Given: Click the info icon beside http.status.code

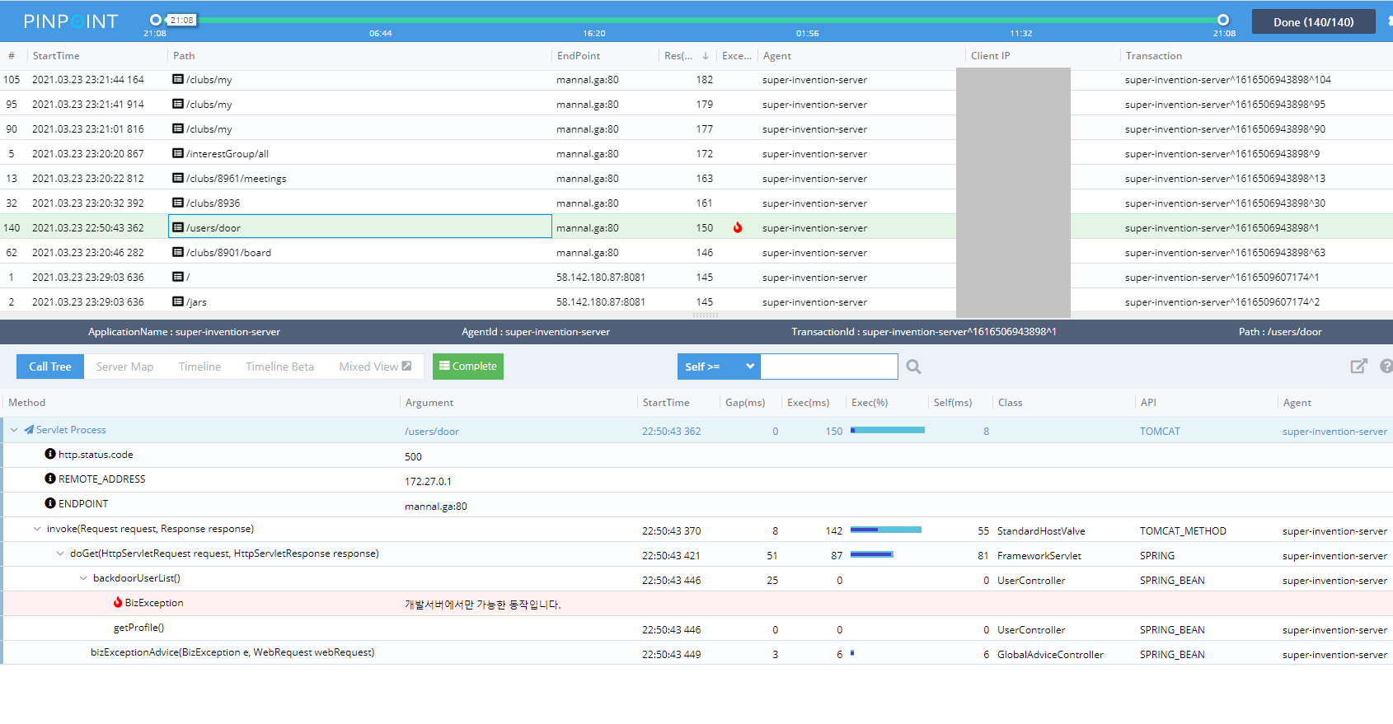Looking at the screenshot, I should [50, 454].
